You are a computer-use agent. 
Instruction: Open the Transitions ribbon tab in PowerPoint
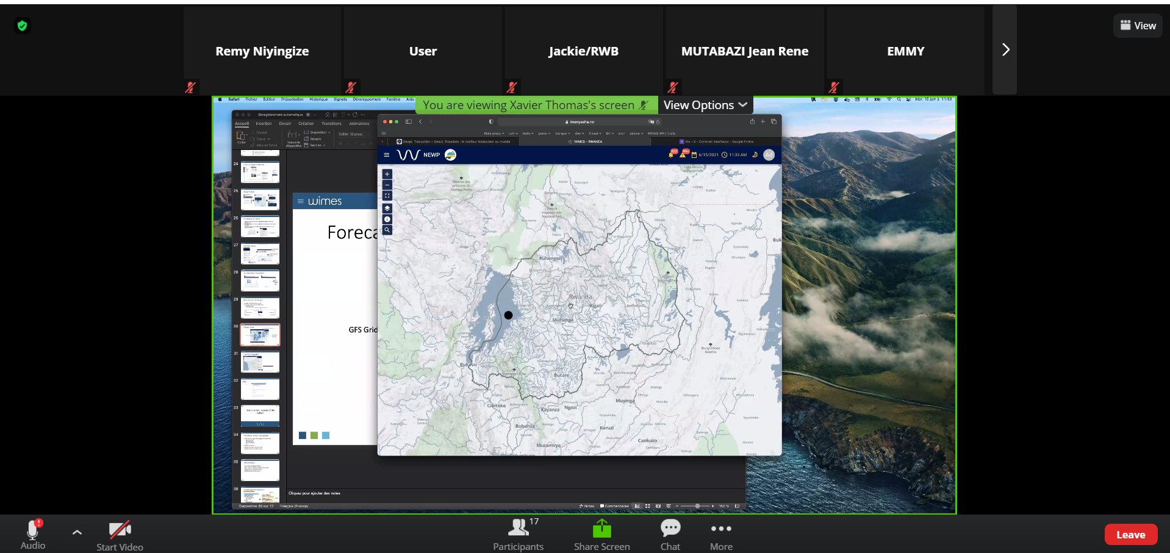[x=331, y=124]
